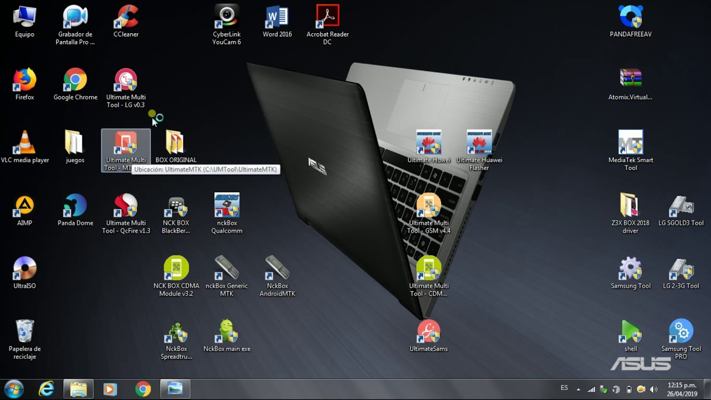Open Firefox desktop shortcut
This screenshot has width=711, height=400.
tap(24, 84)
